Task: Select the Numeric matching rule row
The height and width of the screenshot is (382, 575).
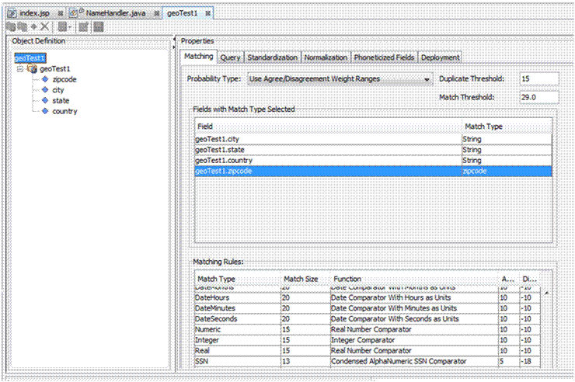Action: coord(368,330)
